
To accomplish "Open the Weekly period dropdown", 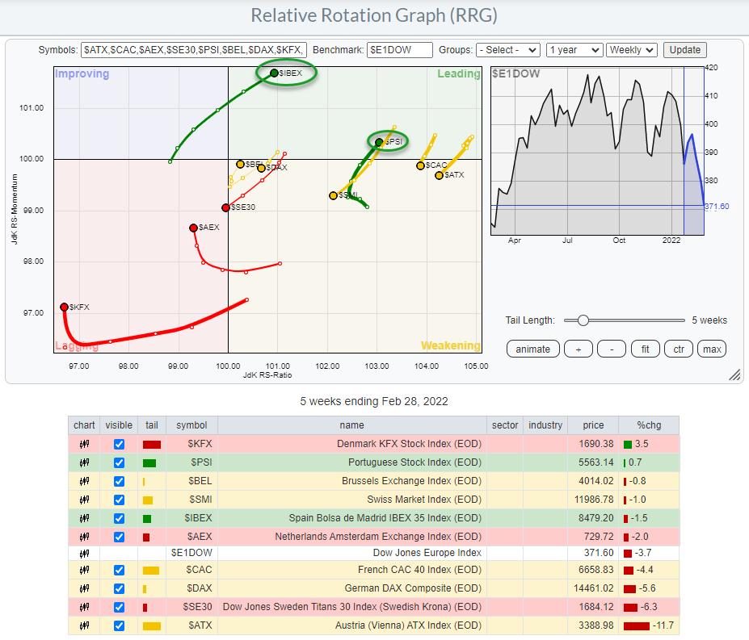I will 631,50.
